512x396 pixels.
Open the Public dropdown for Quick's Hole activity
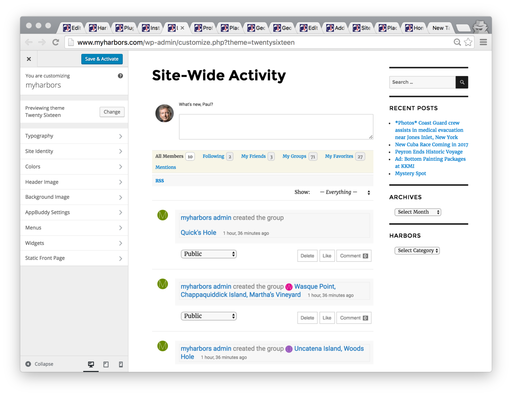click(x=209, y=254)
